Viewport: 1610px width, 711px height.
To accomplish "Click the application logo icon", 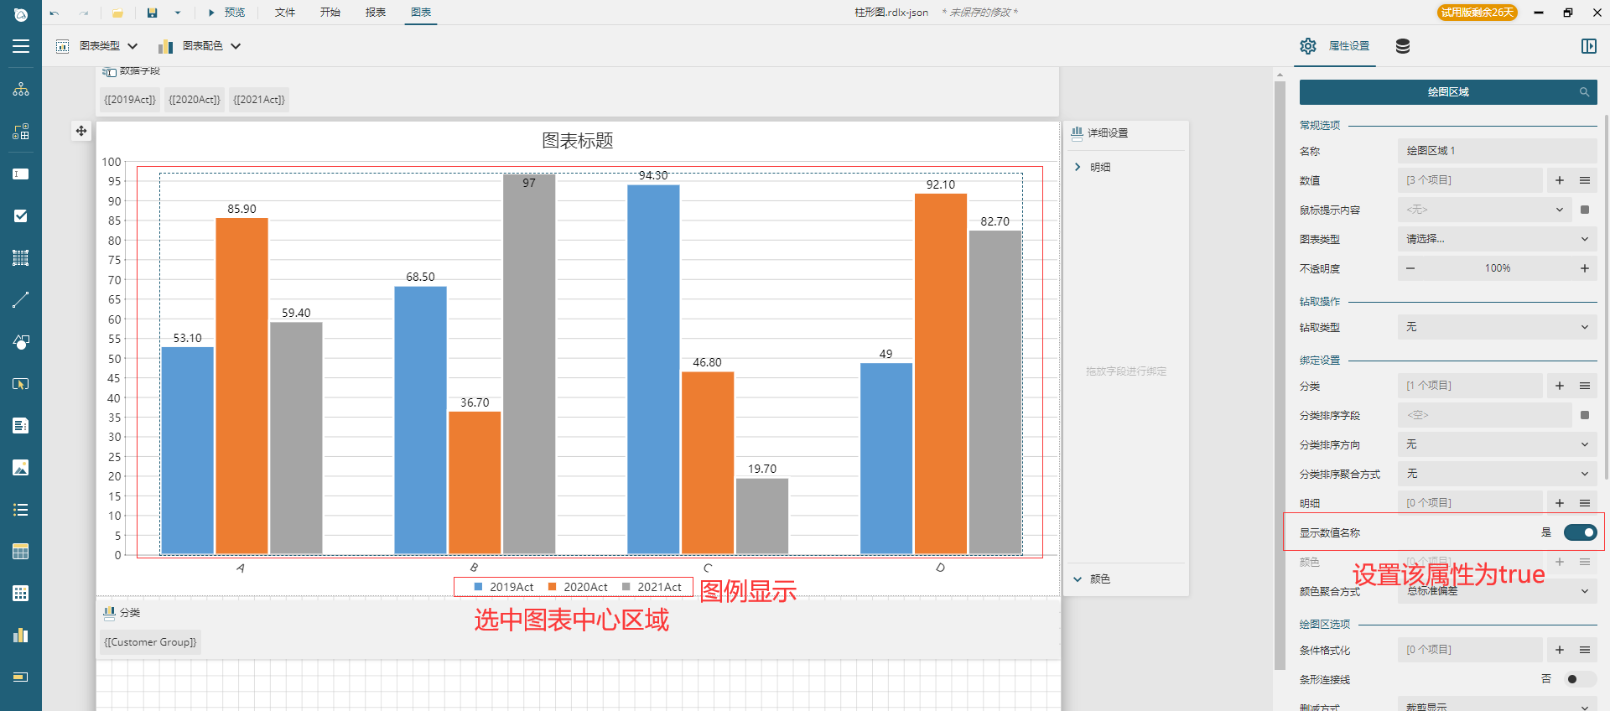I will 21,14.
